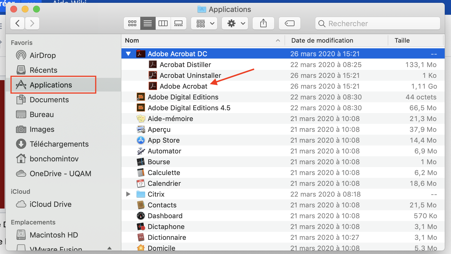Select the Calculette app icon
Image resolution: width=451 pixels, height=254 pixels.
141,172
